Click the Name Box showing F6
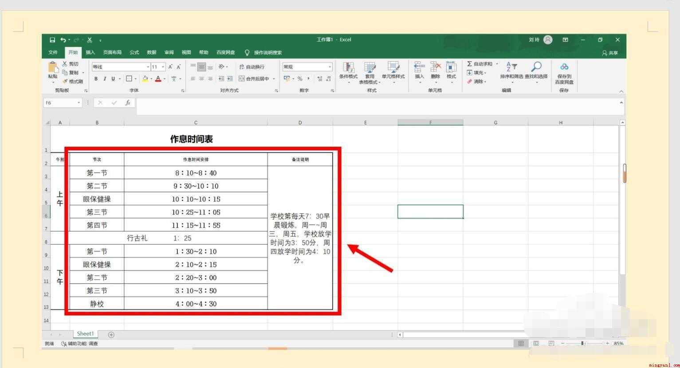Image resolution: width=680 pixels, height=368 pixels. 63,103
